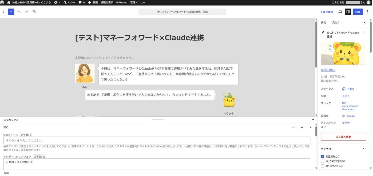Viewport: 373px width, 176px height.
Task: Close the settings sidebar with the X
Action: tap(365, 23)
